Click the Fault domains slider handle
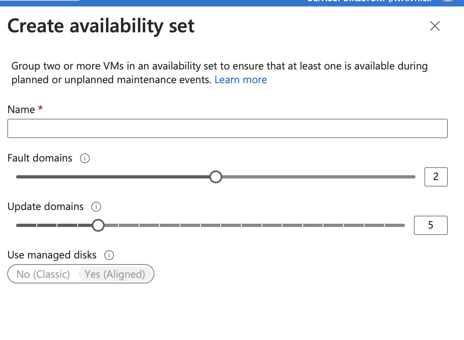Image resolution: width=464 pixels, height=340 pixels. [x=216, y=177]
